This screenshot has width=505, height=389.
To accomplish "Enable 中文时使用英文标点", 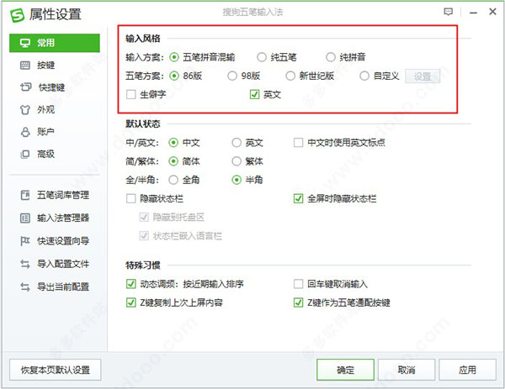I will (x=299, y=143).
